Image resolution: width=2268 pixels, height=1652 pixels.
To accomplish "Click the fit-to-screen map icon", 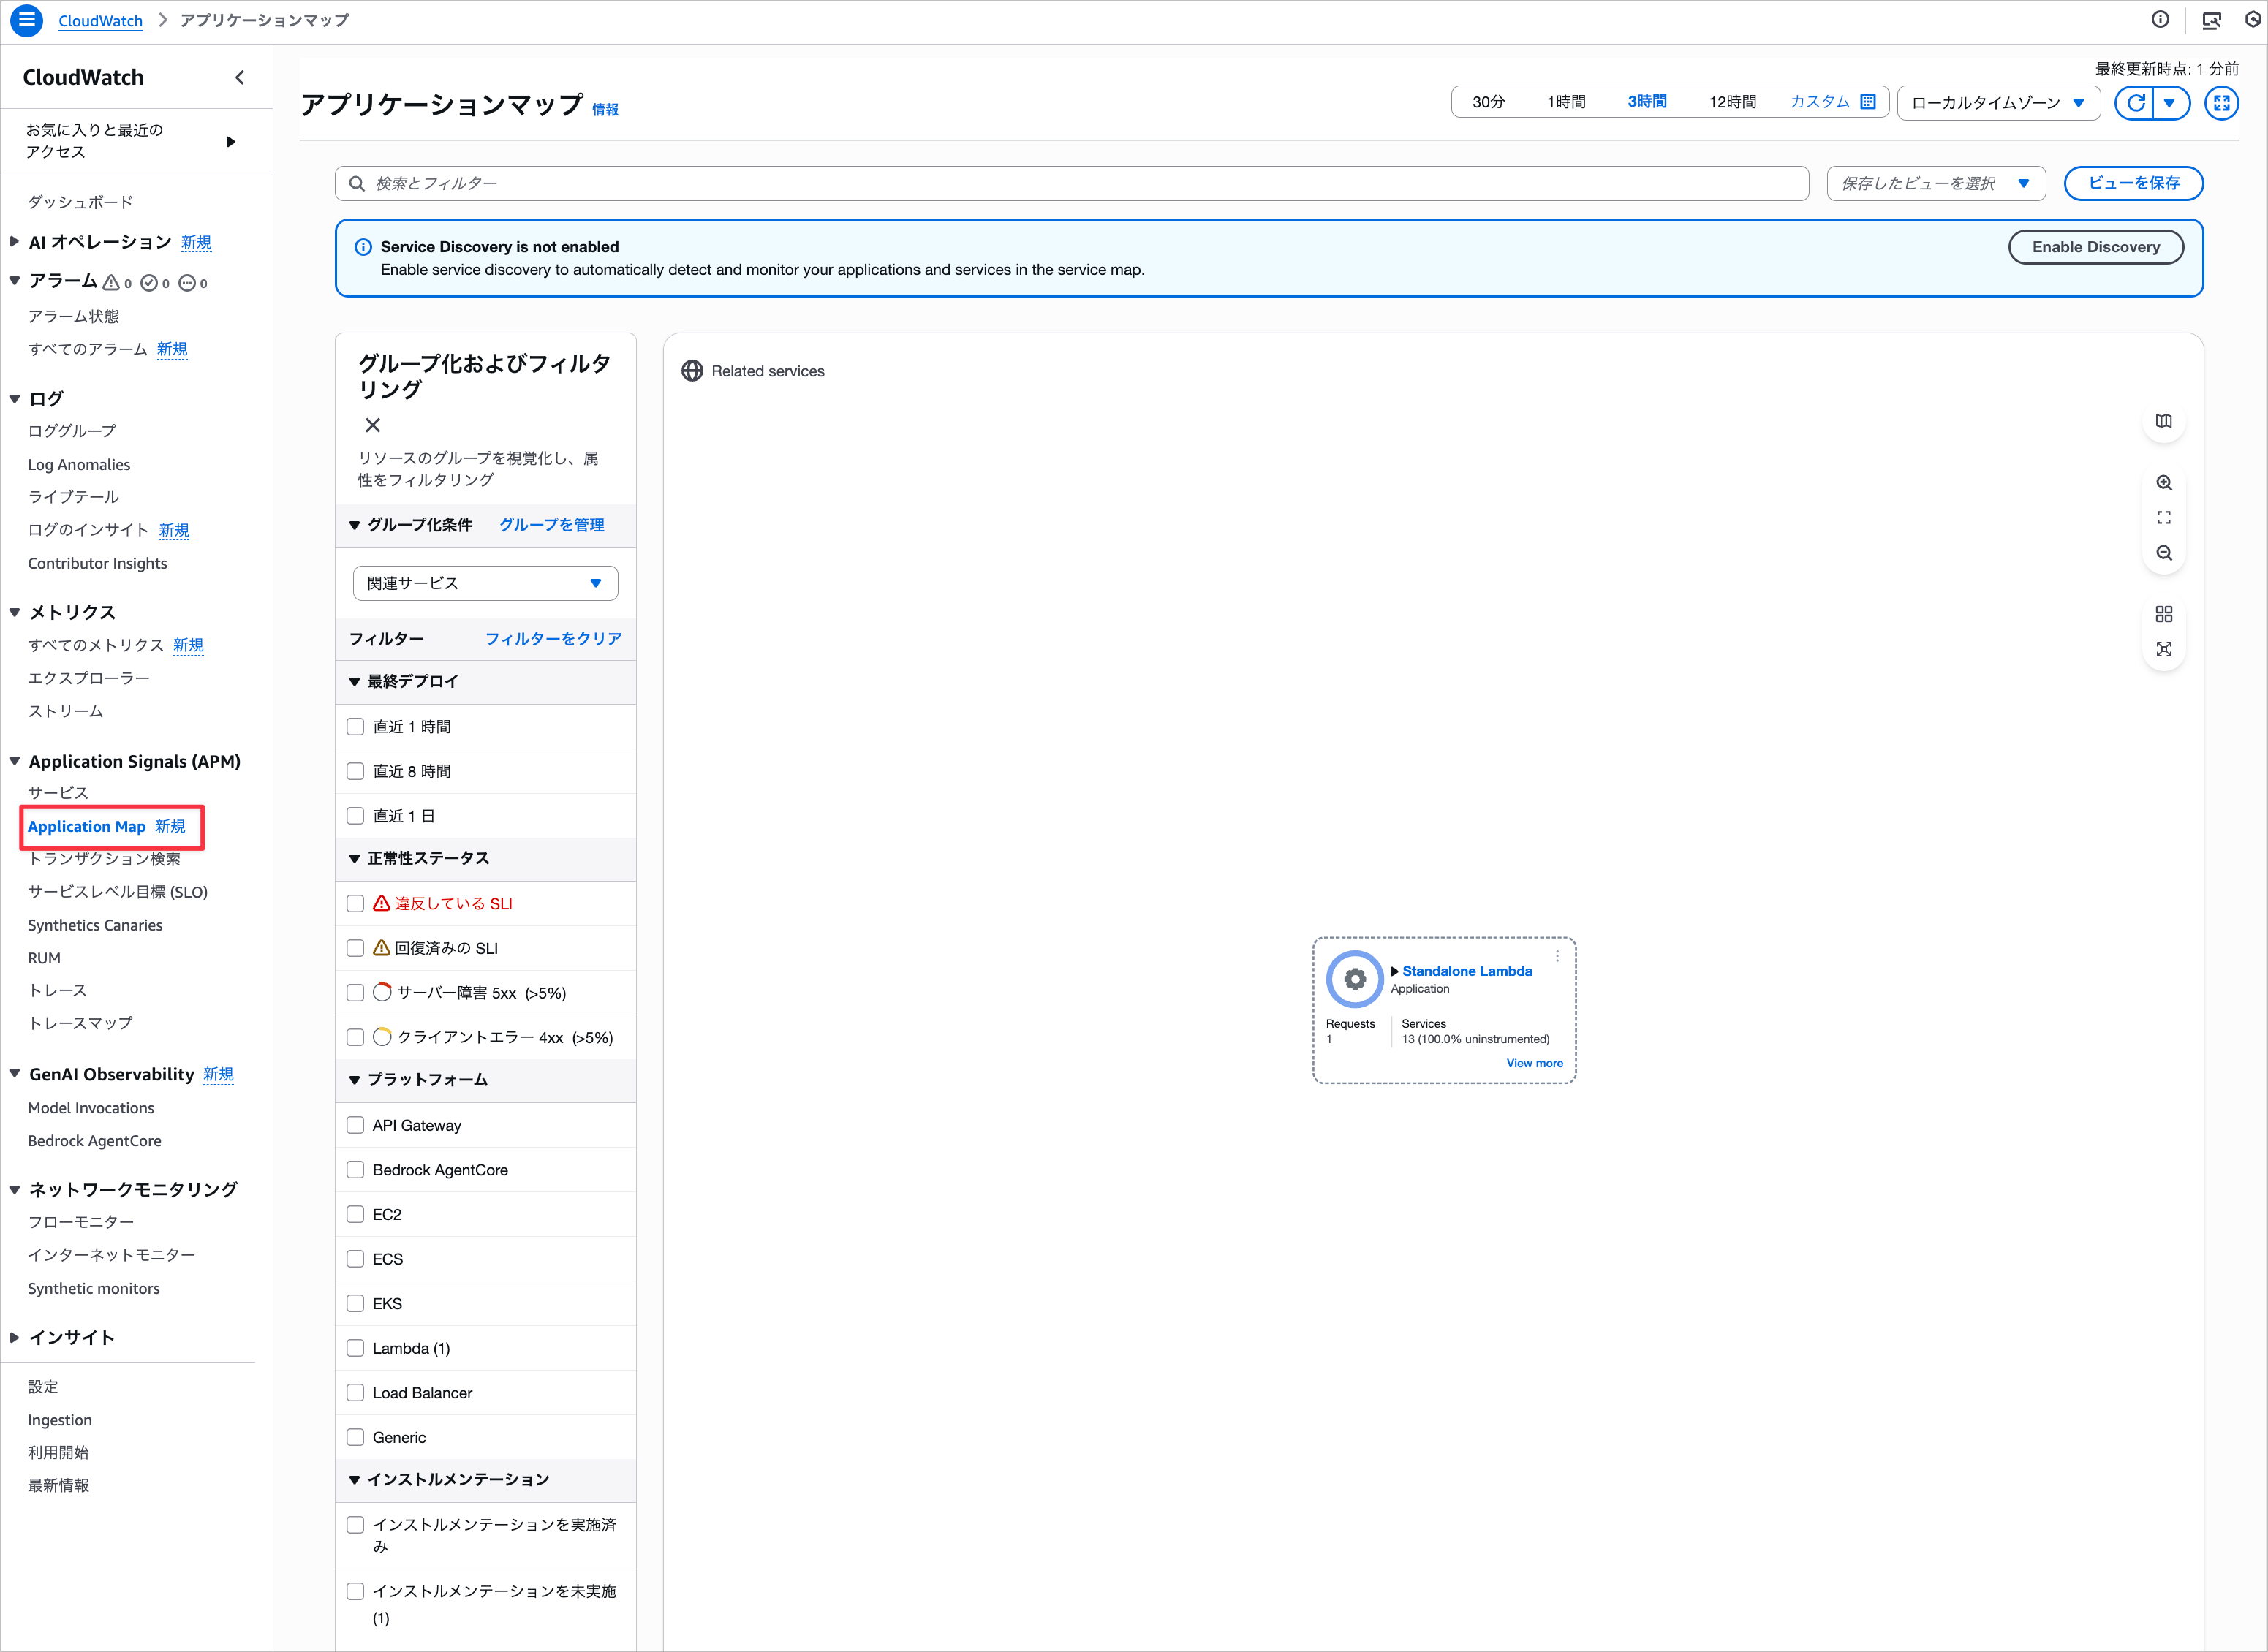I will [2163, 518].
